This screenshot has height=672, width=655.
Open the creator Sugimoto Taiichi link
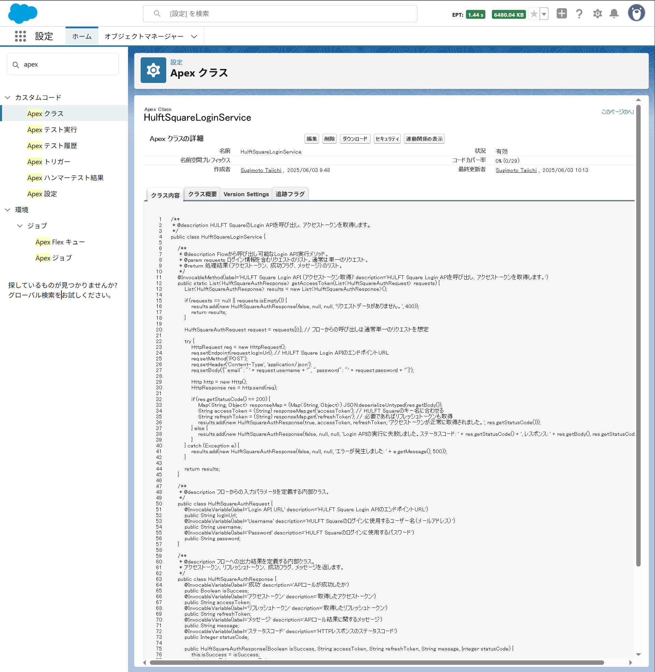click(x=261, y=170)
